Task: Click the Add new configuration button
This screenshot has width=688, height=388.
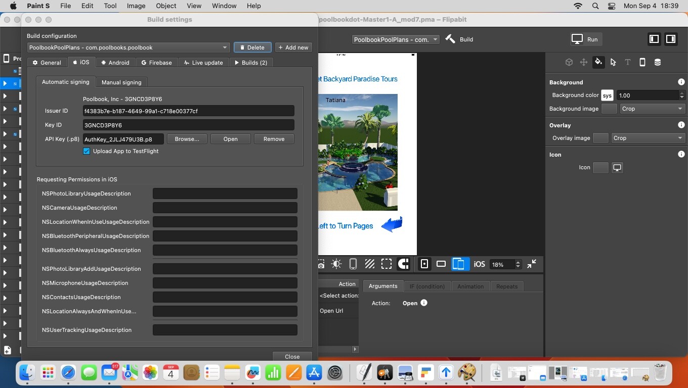Action: pos(293,47)
